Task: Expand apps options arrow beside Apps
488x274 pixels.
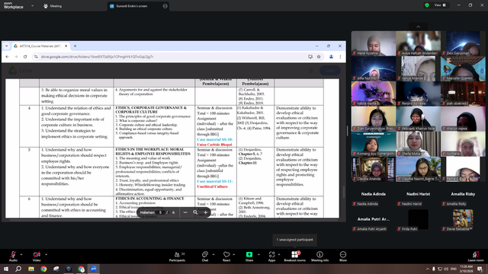Action: pyautogui.click(x=279, y=254)
